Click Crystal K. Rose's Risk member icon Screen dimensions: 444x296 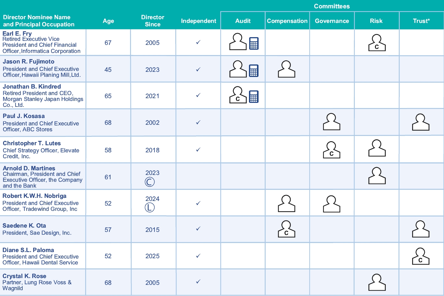tap(377, 282)
